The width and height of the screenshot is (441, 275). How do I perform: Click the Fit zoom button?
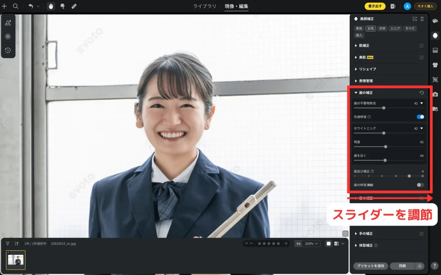[298, 243]
